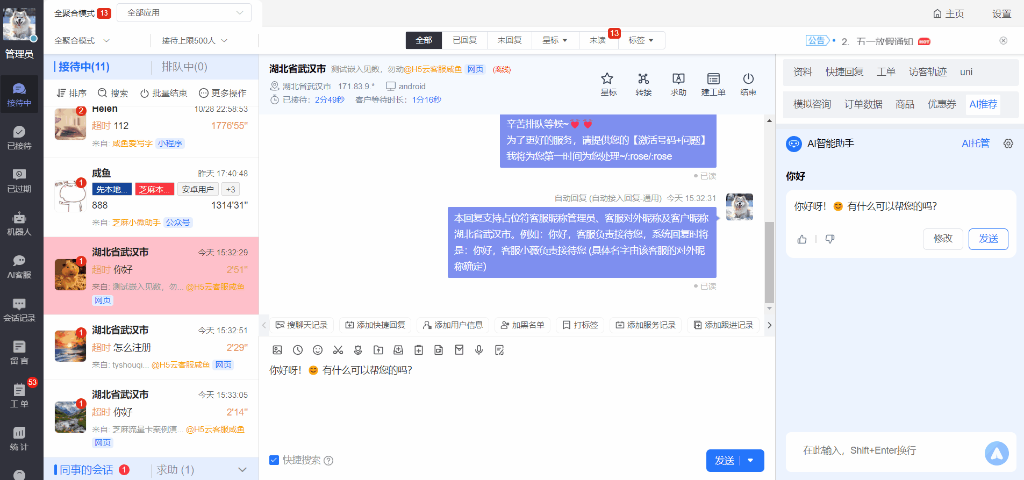Switch to the 优惠券 tab

coord(942,104)
